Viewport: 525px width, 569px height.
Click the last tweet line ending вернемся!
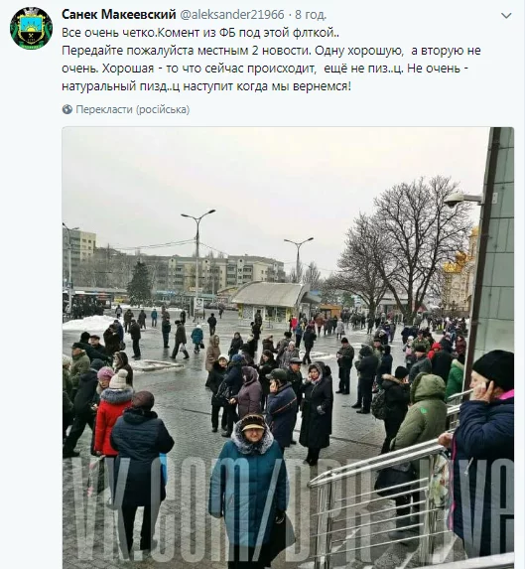(206, 86)
